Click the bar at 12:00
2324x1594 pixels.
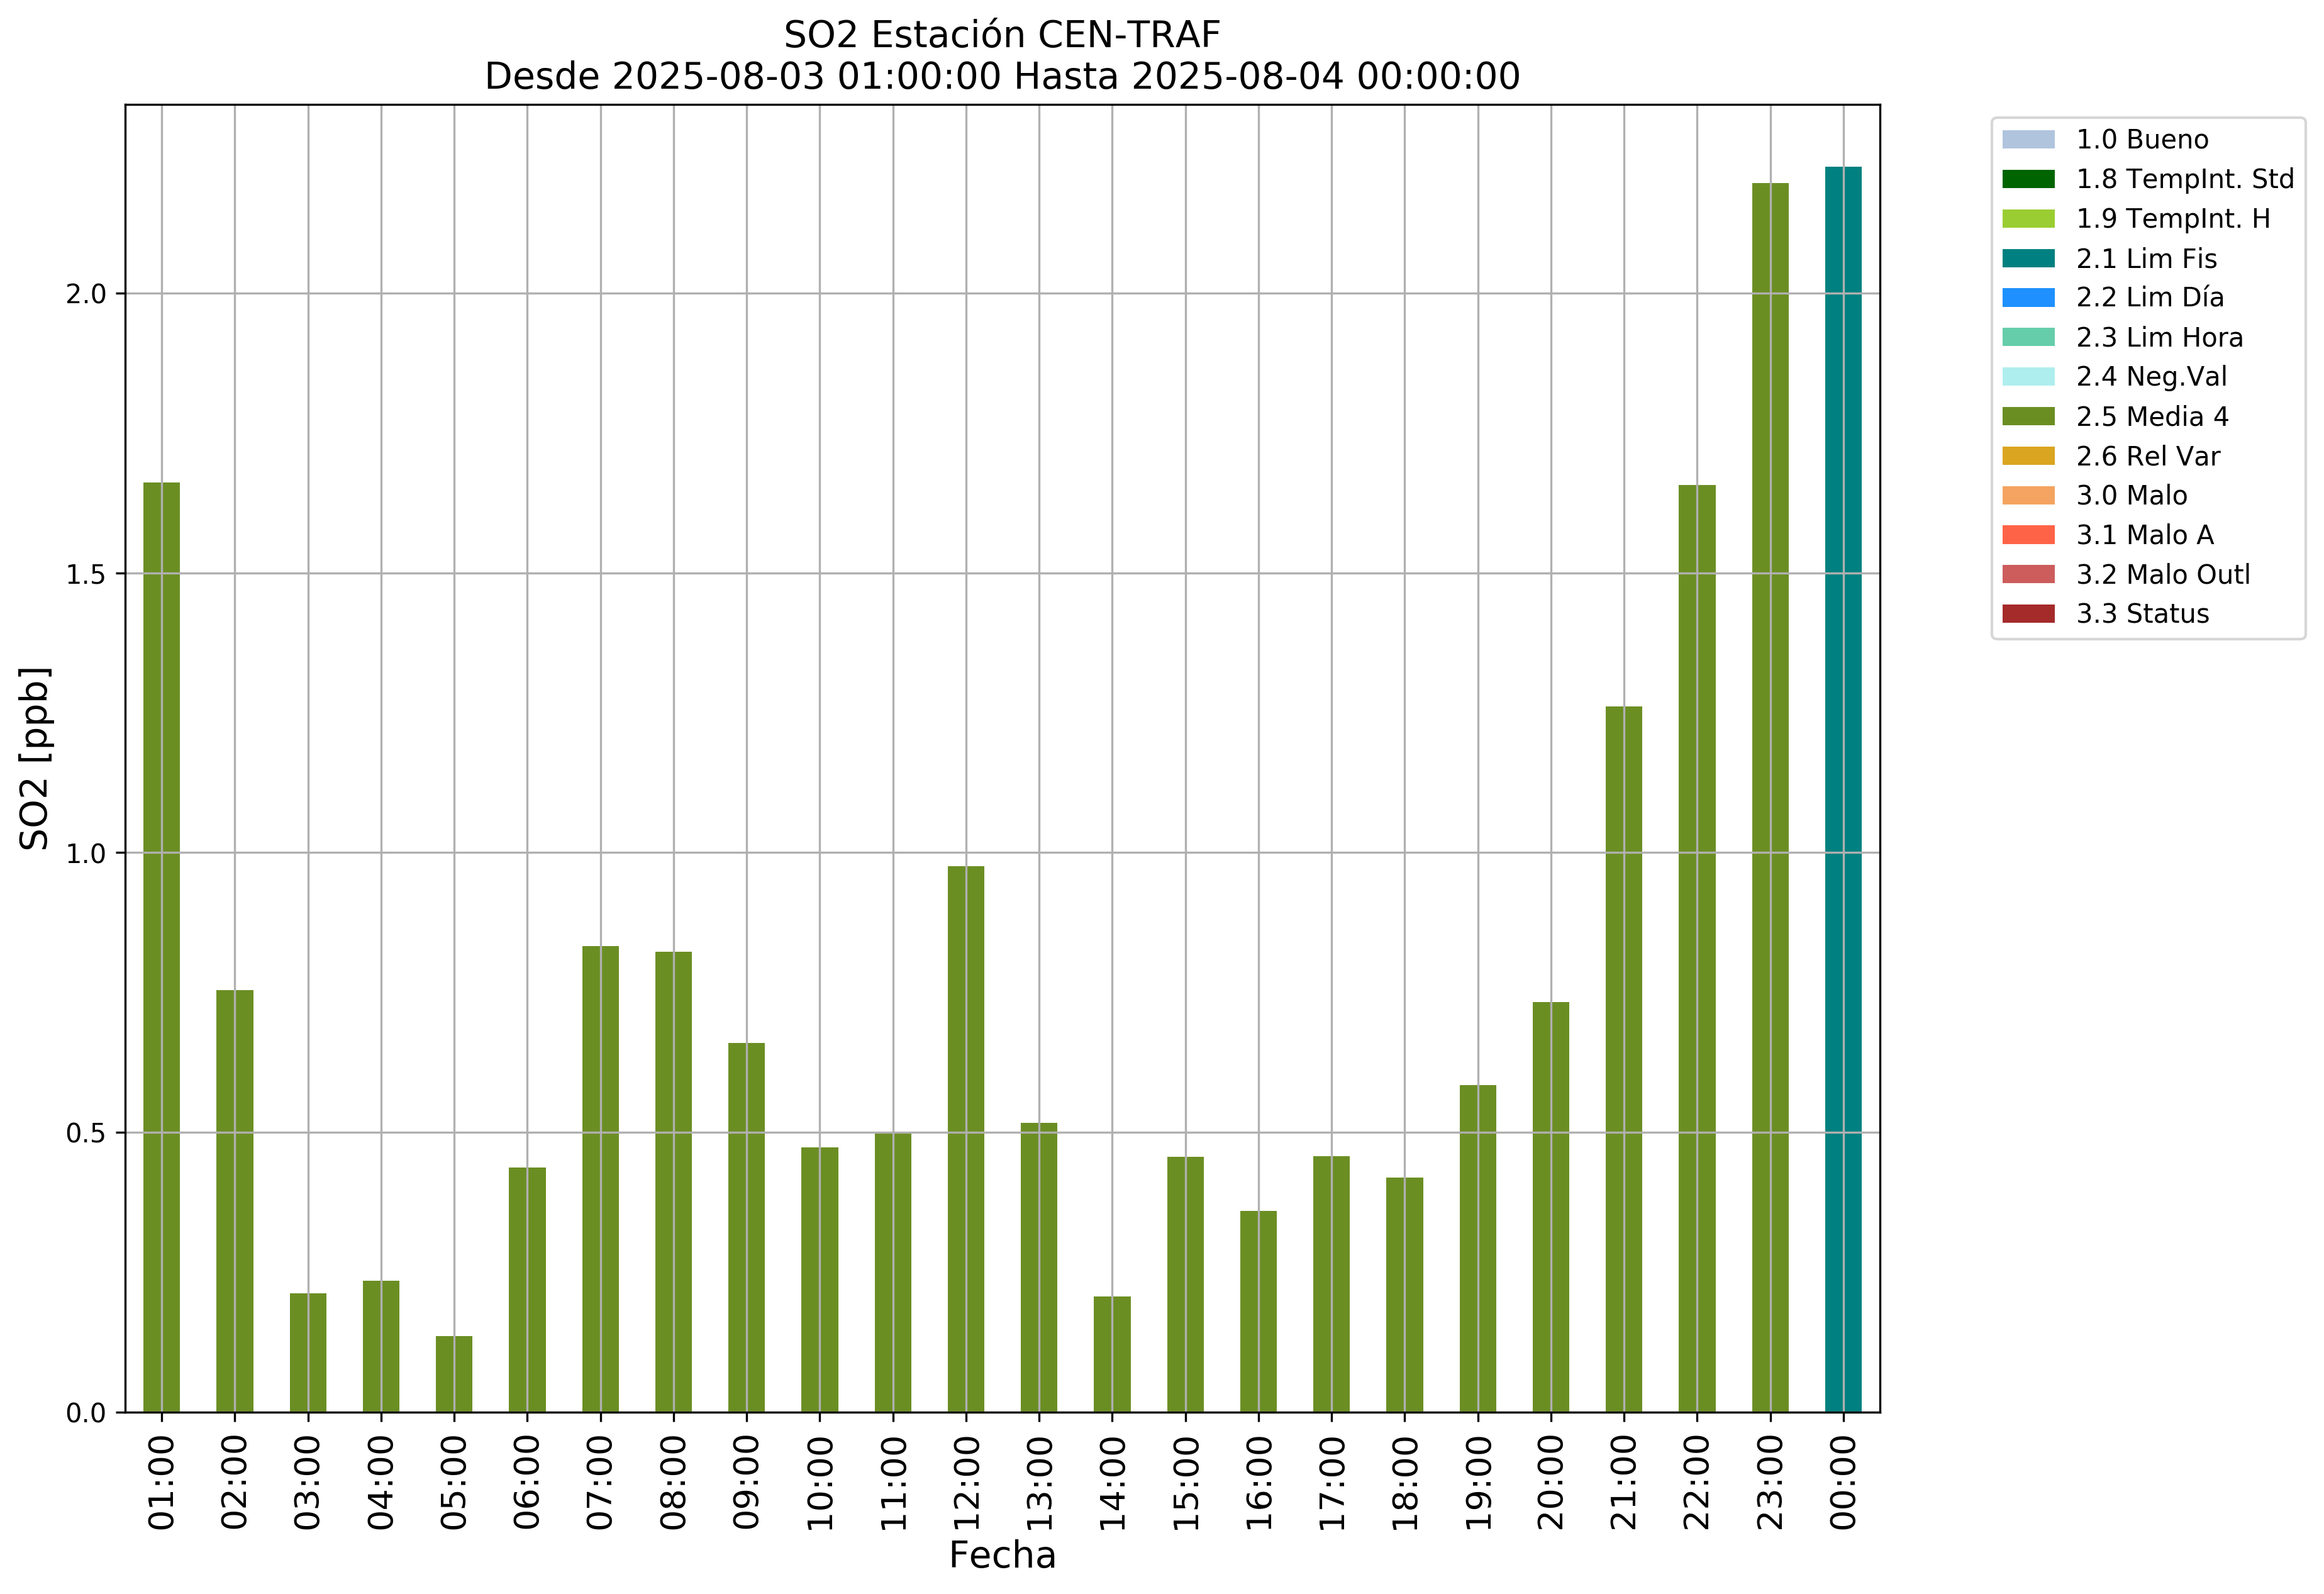coord(966,1140)
